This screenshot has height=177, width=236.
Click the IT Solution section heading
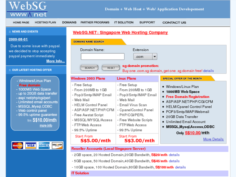tap(80, 173)
